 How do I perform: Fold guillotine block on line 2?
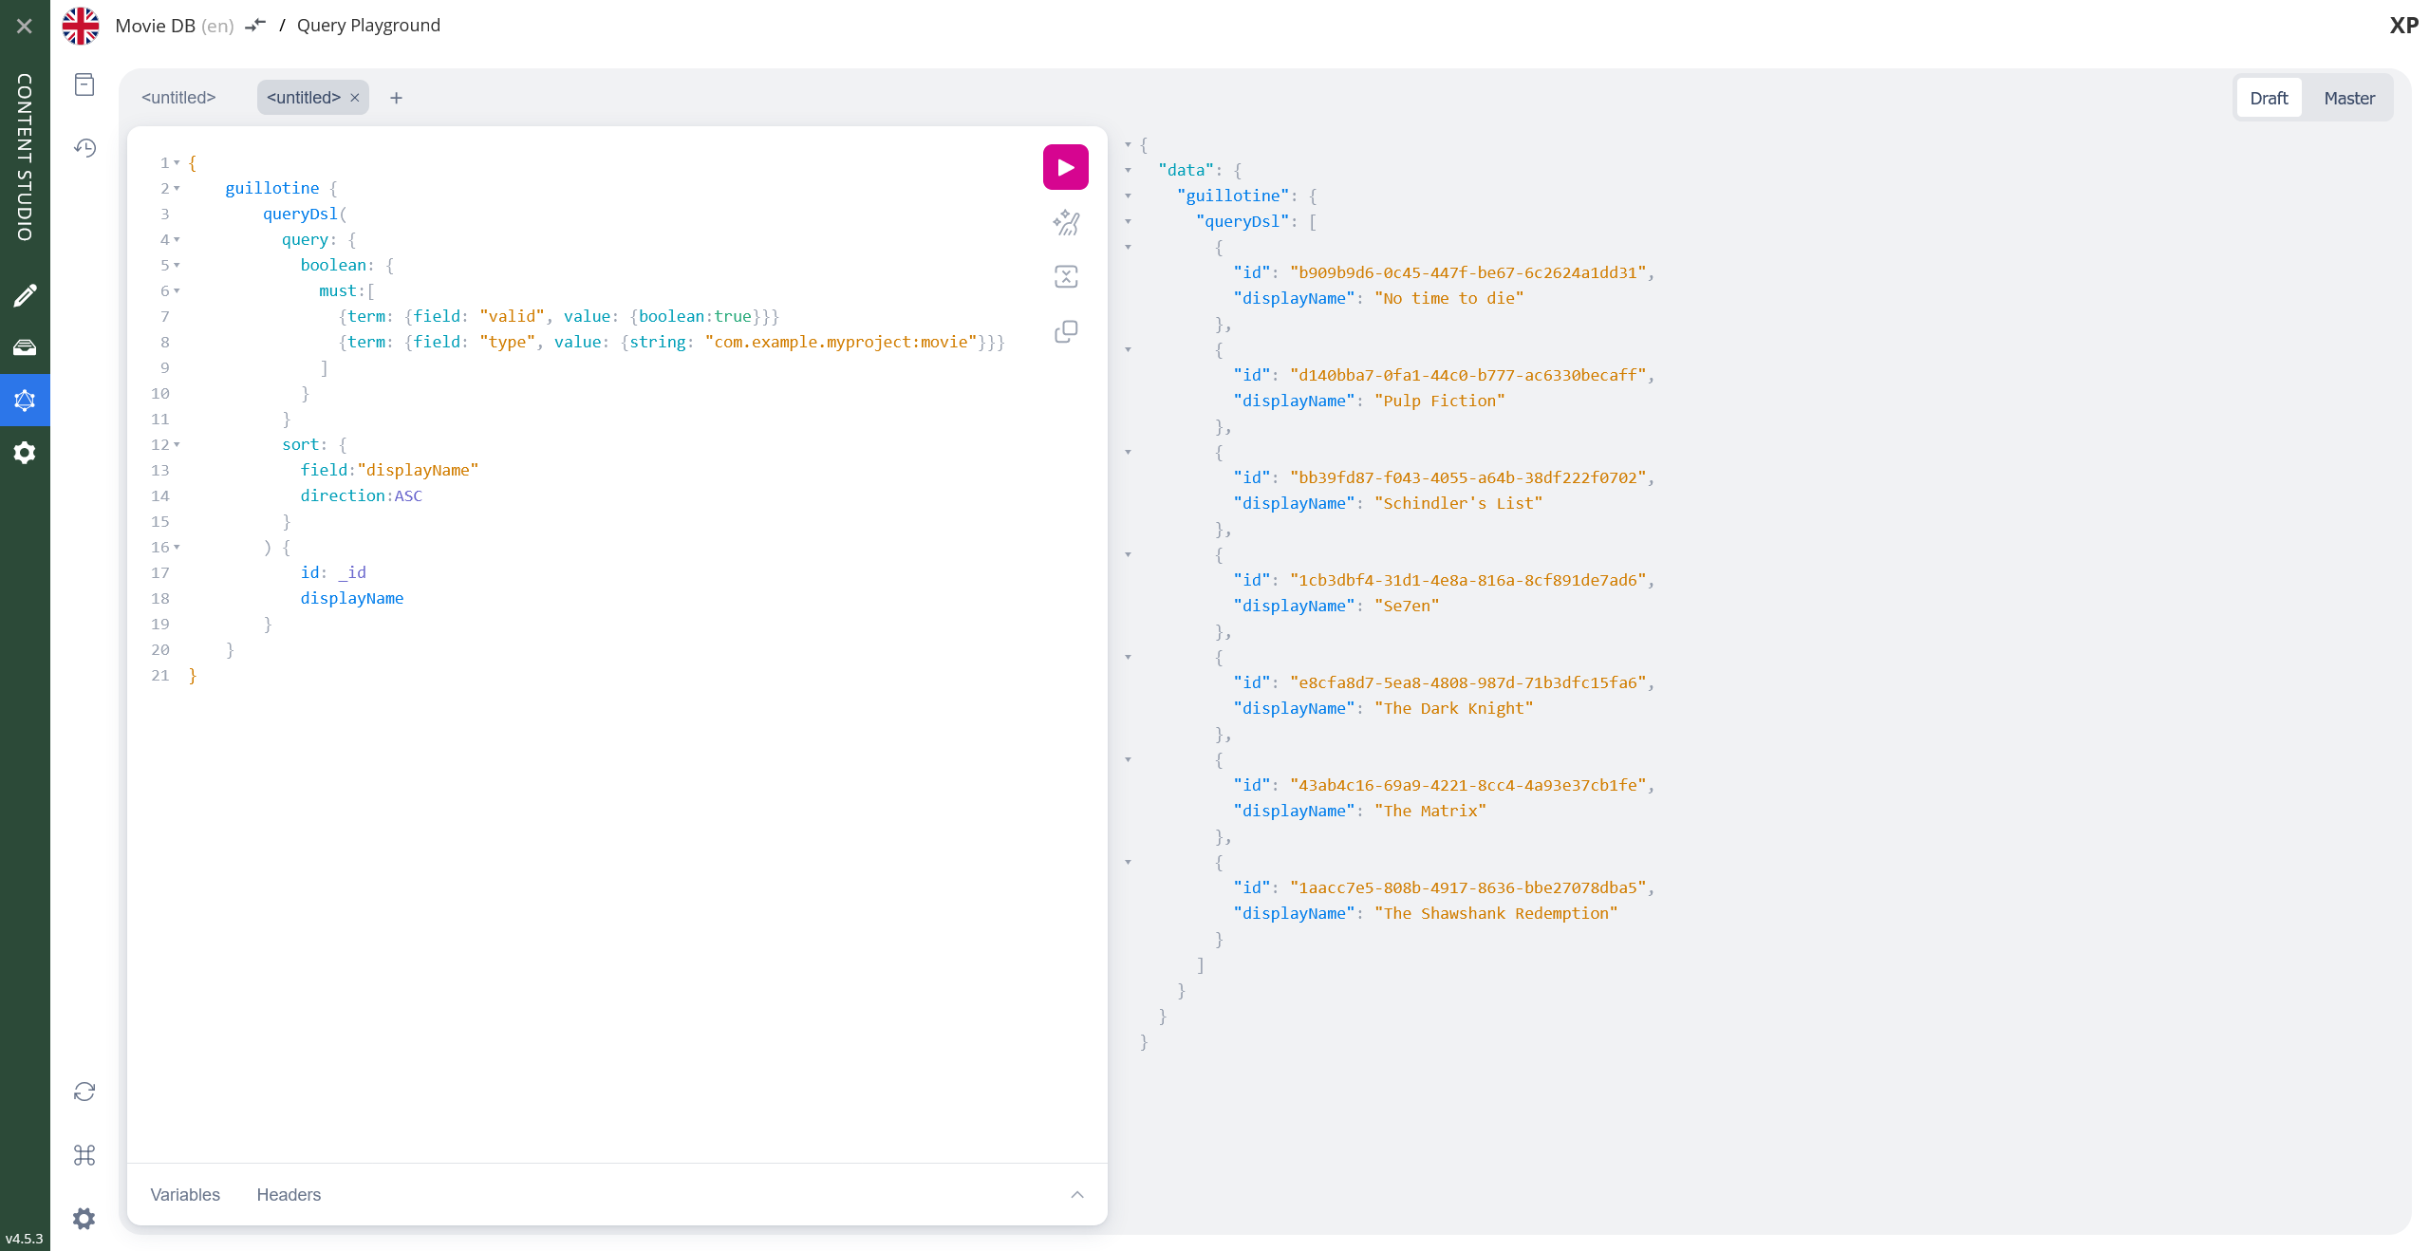tap(177, 188)
